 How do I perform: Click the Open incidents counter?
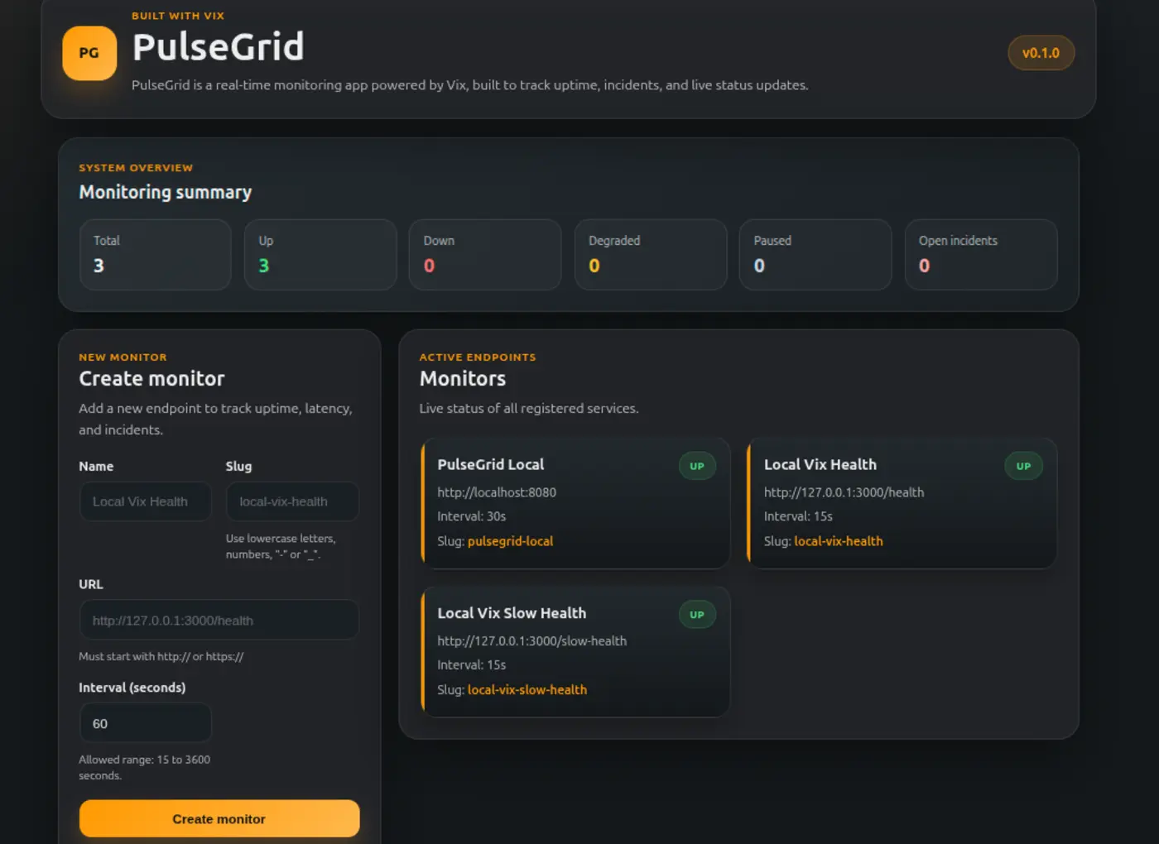coord(980,255)
